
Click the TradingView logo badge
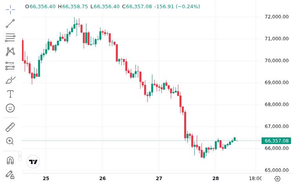click(33, 162)
